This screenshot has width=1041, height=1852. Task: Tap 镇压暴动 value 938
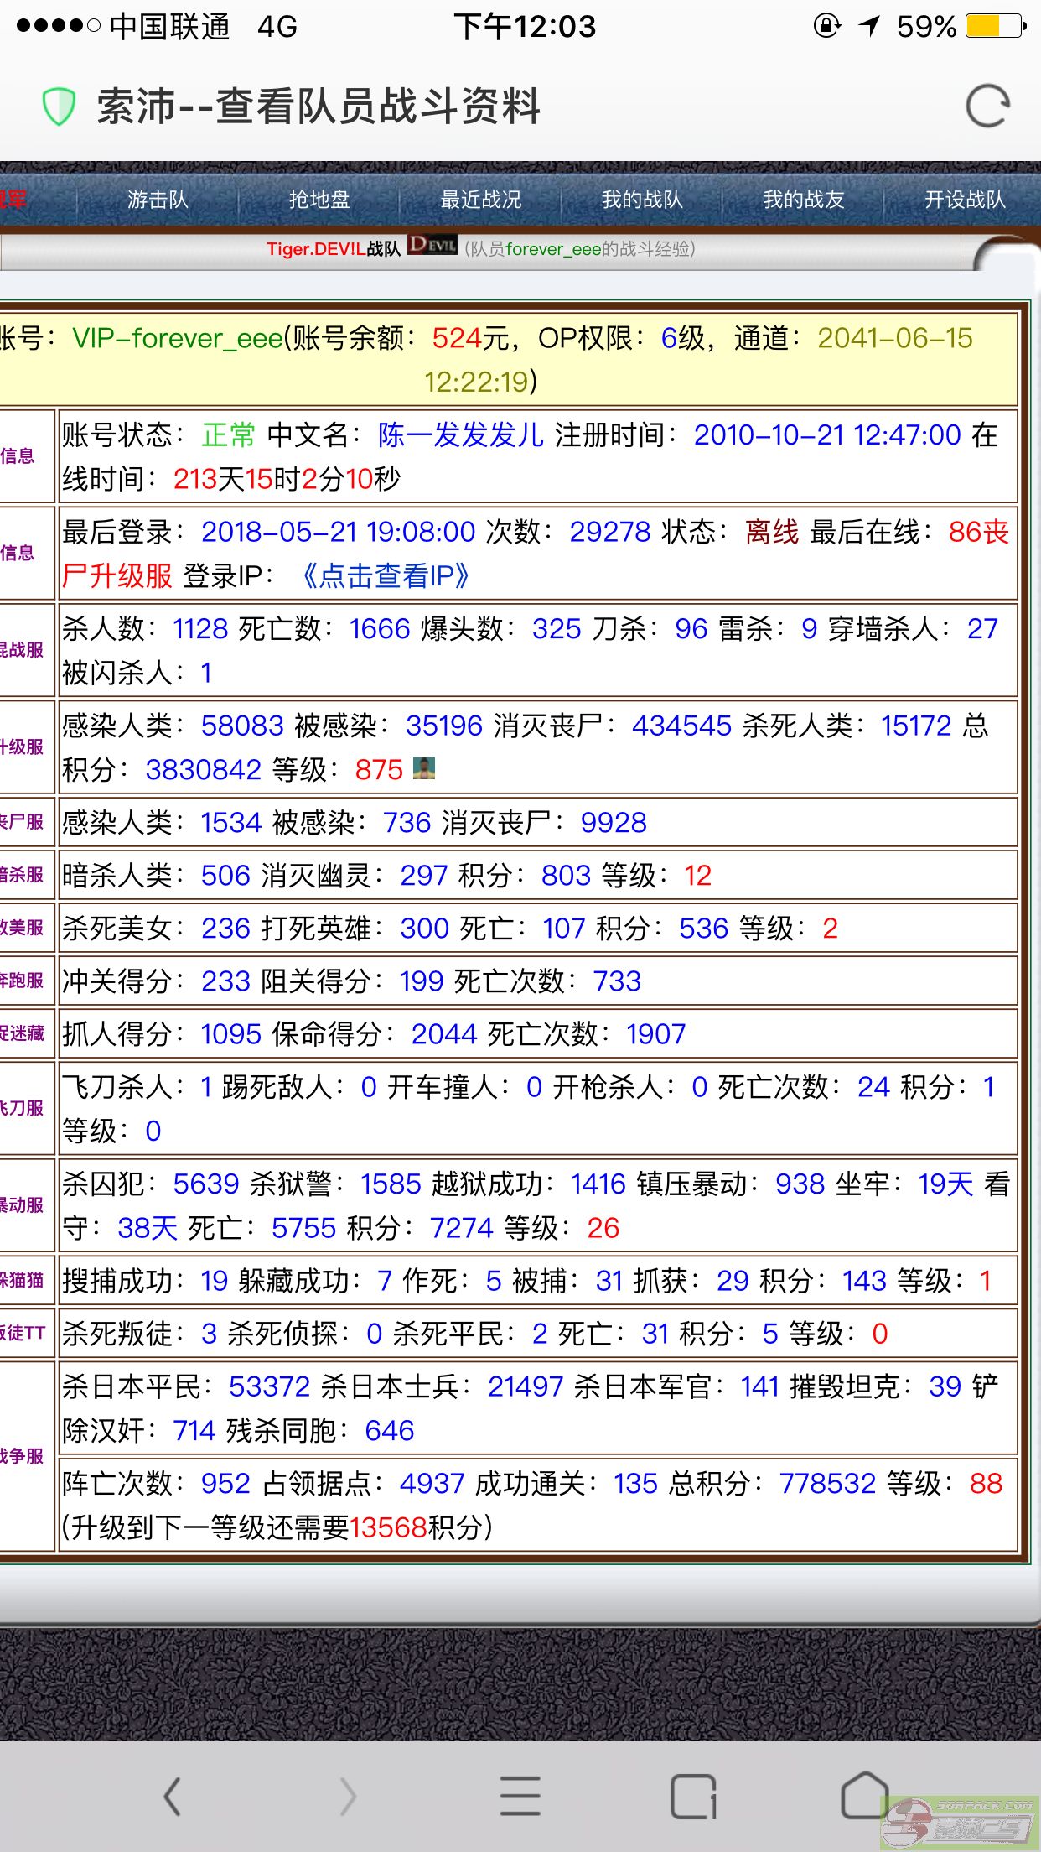800,1184
